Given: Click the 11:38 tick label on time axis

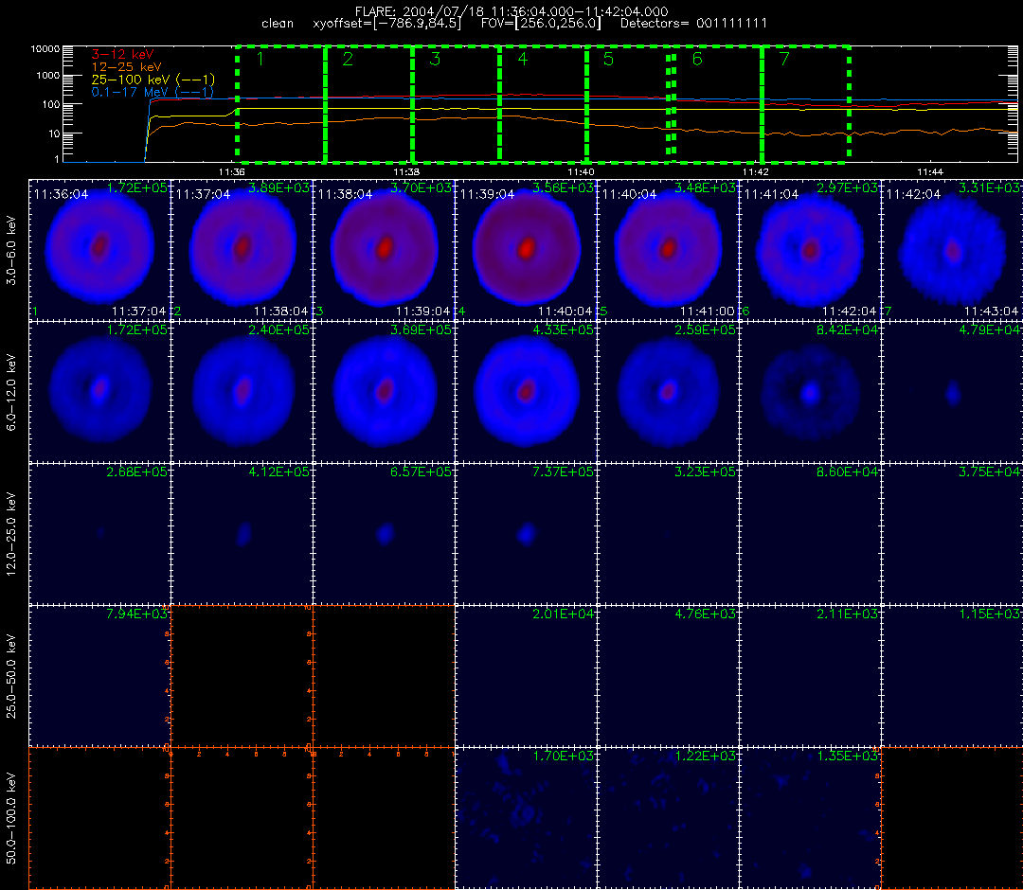Looking at the screenshot, I should point(406,172).
